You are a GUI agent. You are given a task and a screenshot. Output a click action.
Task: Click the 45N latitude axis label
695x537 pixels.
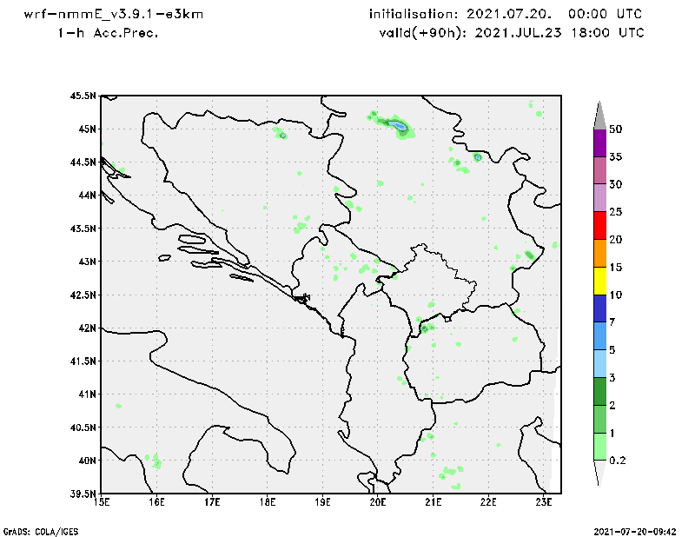[x=88, y=129]
